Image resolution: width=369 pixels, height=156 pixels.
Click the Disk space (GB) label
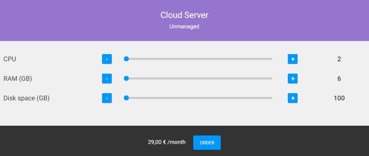point(26,98)
